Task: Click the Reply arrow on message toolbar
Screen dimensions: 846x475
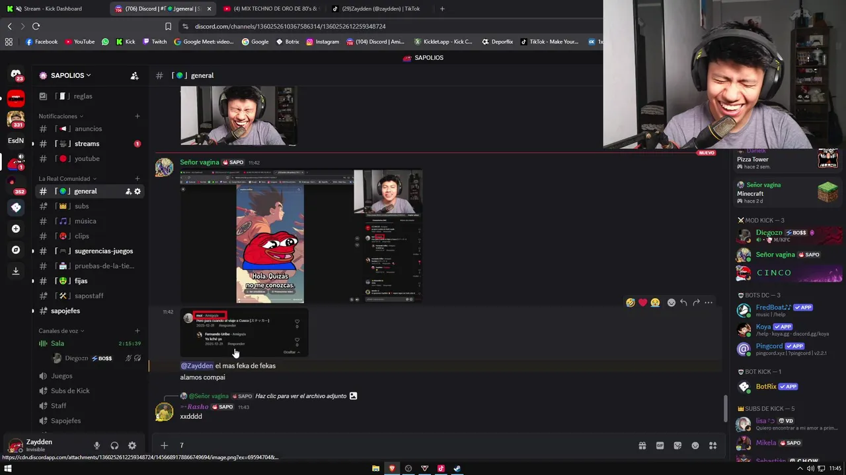Action: [683, 303]
